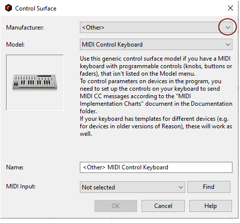Click inside the Name text field
This screenshot has height=223, width=240.
coord(156,167)
